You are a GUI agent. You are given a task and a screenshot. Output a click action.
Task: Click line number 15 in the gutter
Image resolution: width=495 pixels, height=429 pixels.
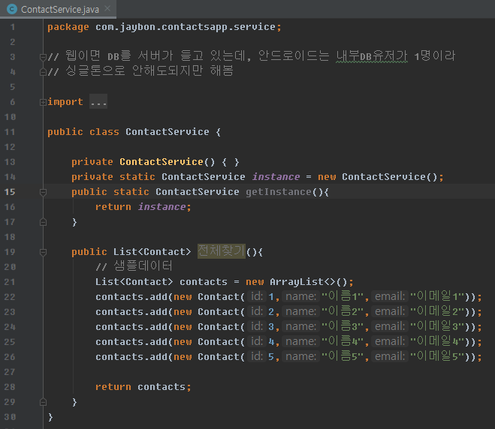point(10,192)
